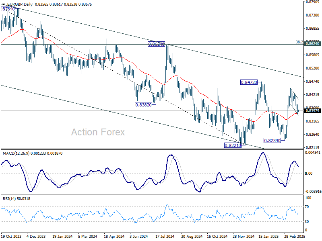
Task: Click the 0.84740 price axis value
Action: tap(313, 82)
